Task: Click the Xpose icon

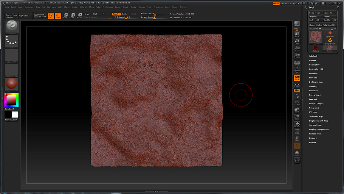Action: 297,160
